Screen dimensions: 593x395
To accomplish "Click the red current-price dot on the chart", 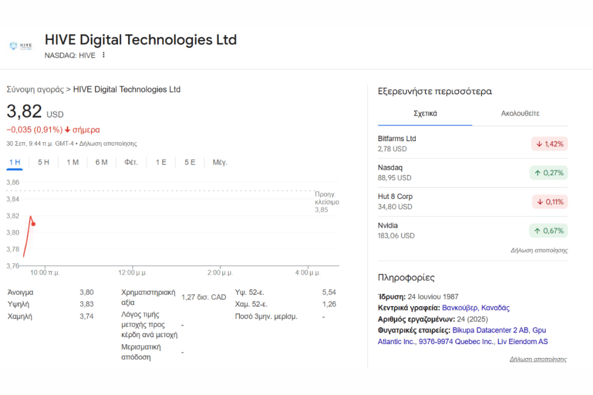I will point(33,224).
